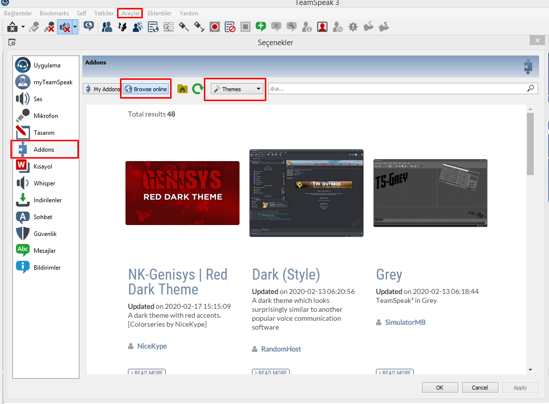Click the speech bubble eye subscribe icon

(x=89, y=27)
